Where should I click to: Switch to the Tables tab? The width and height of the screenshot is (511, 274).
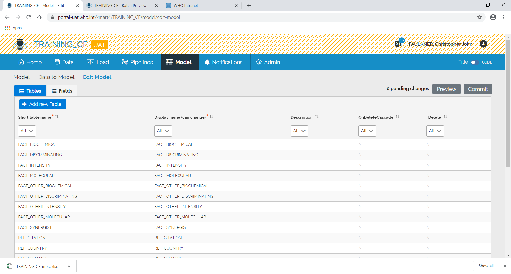(30, 91)
